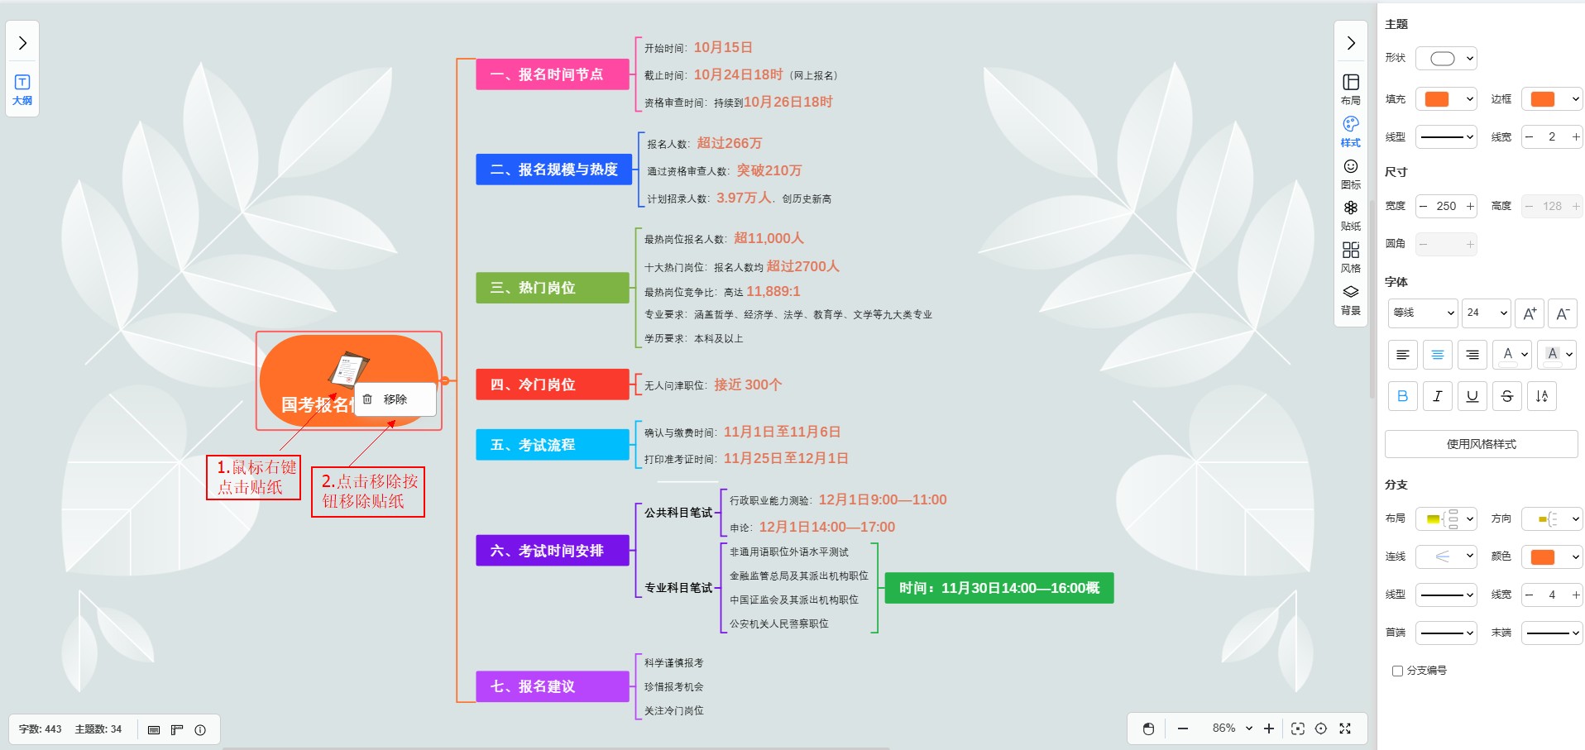Select the 四、冷门岗位 red node
The image size is (1585, 750).
[552, 385]
